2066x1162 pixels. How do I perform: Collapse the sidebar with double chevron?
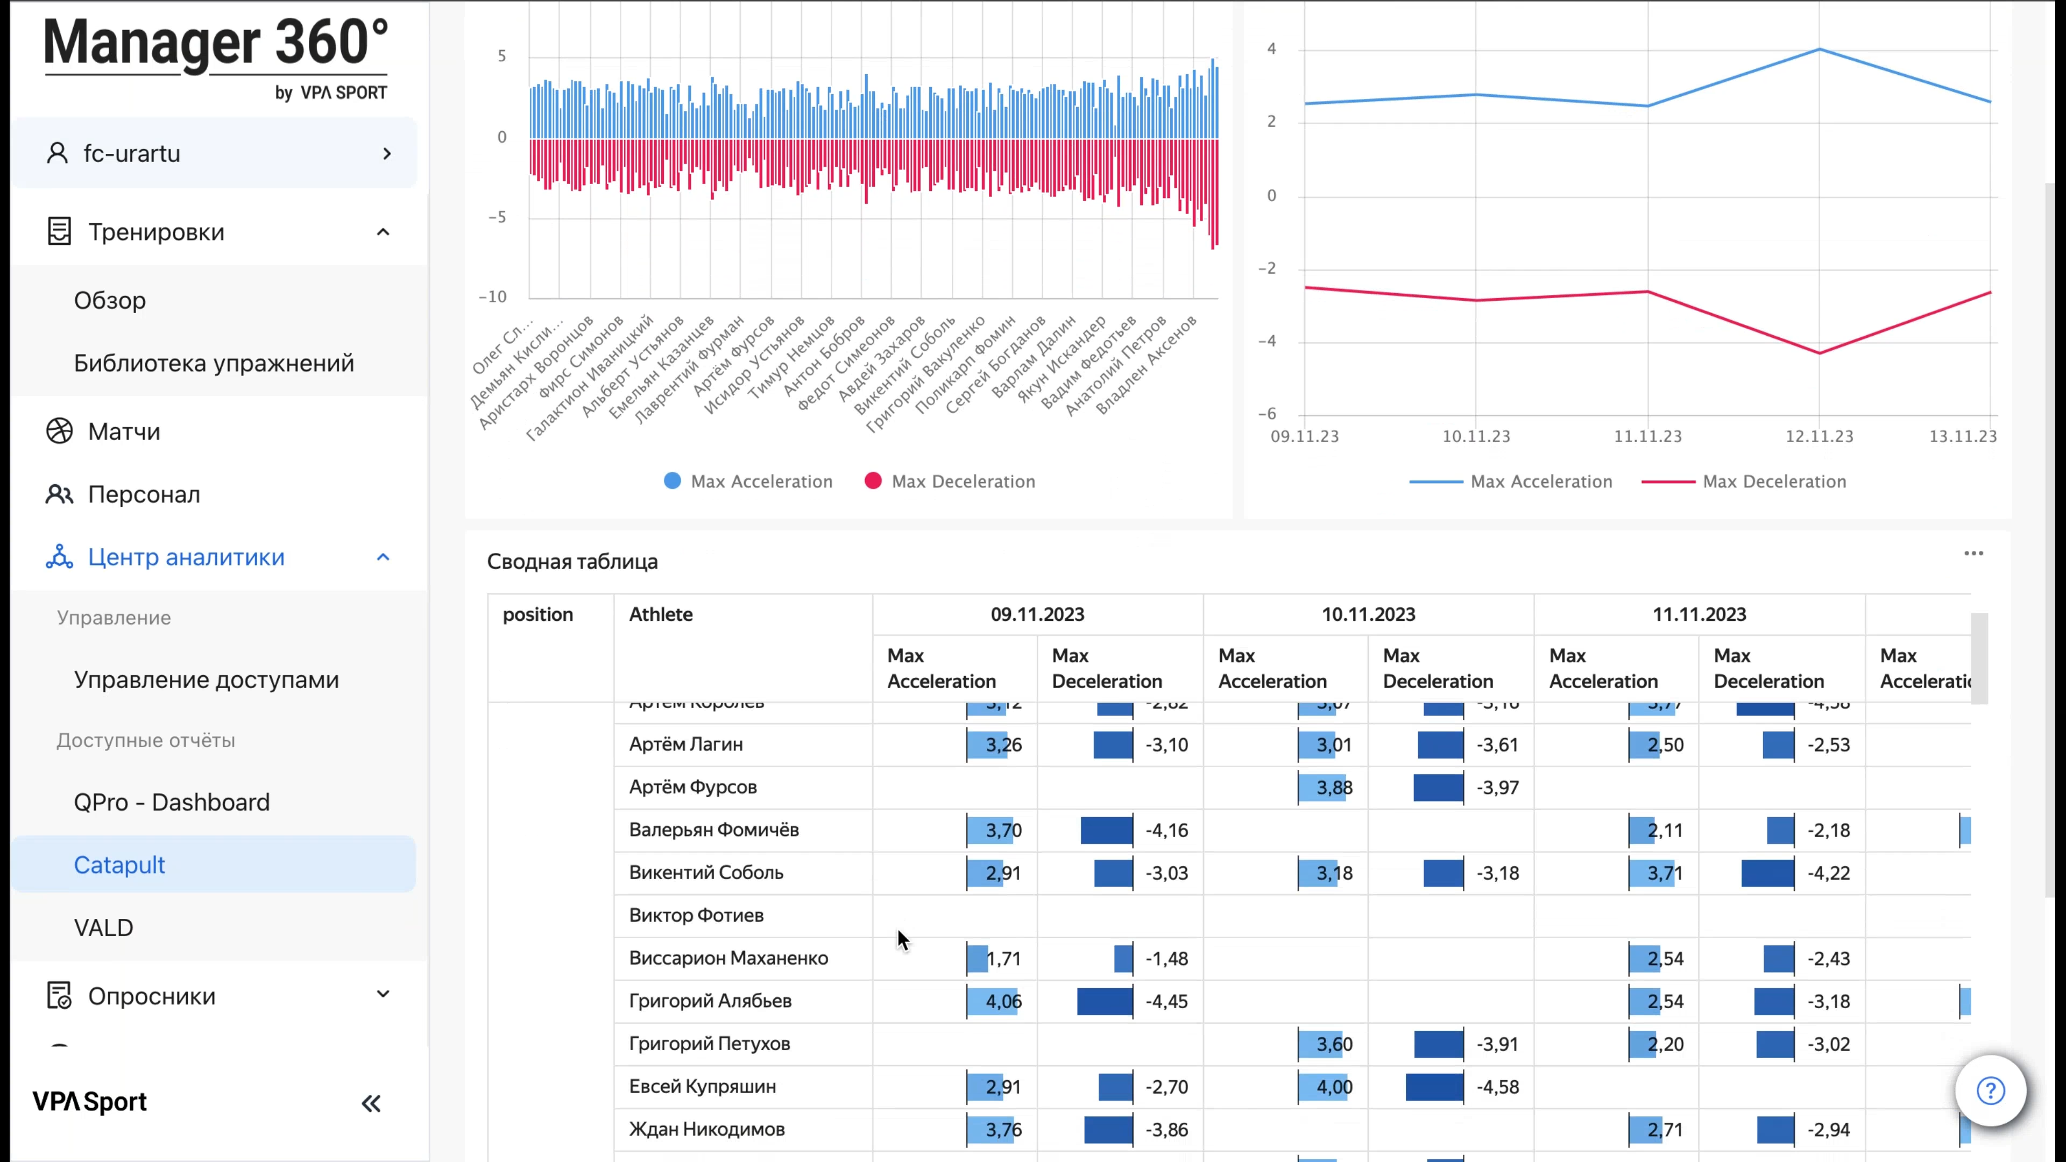pos(371,1103)
